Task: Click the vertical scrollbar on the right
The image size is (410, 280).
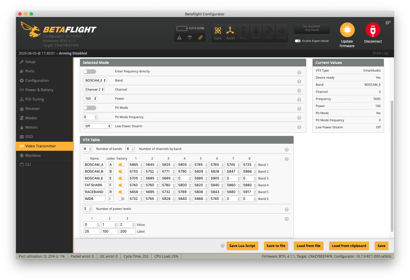Action: [x=392, y=166]
